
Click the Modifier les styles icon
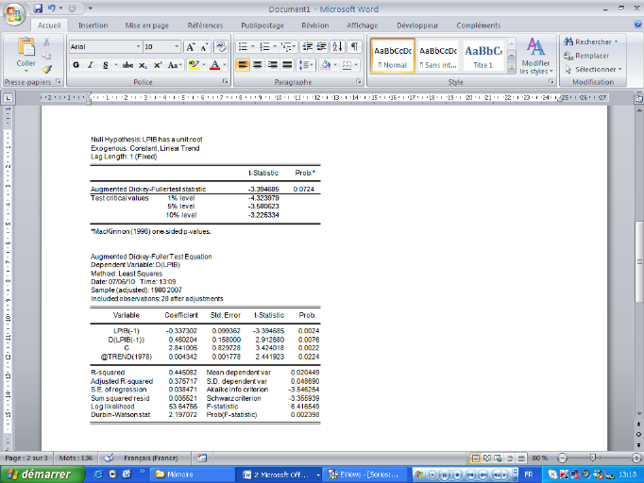pyautogui.click(x=535, y=54)
